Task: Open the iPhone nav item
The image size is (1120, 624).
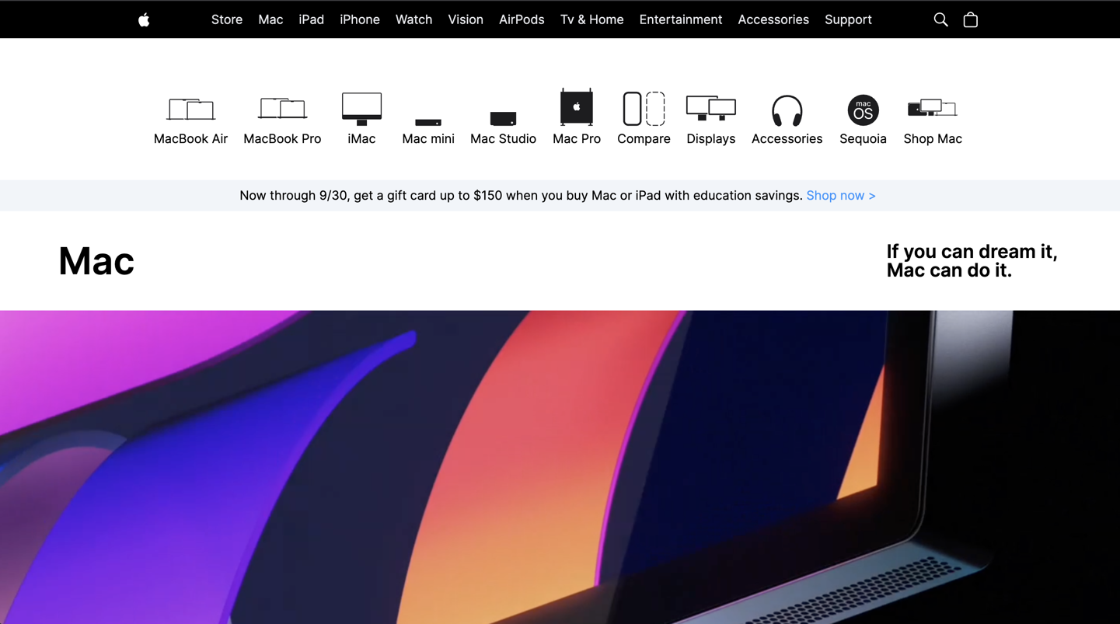Action: coord(360,19)
